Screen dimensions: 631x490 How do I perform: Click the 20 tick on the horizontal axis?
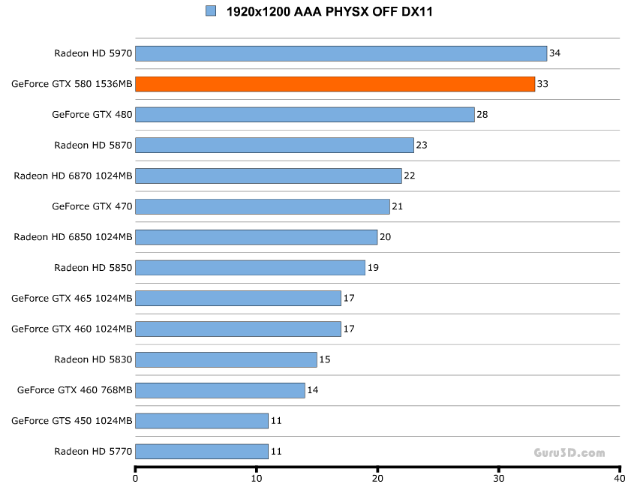(x=377, y=478)
